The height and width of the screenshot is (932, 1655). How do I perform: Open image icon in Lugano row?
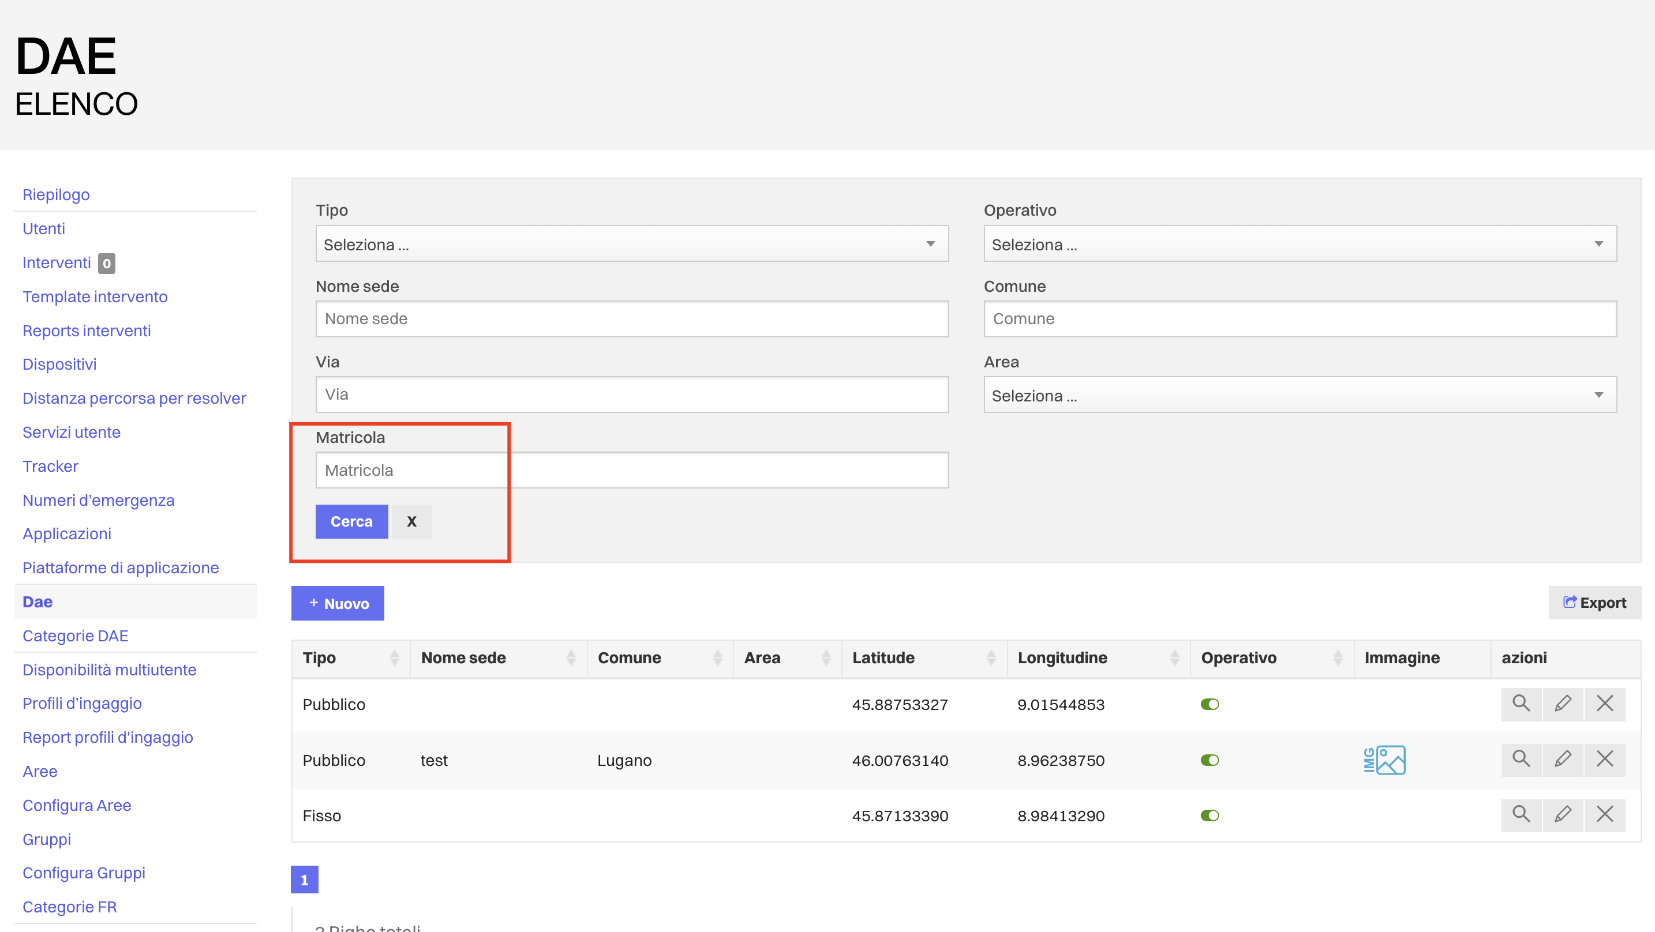click(1384, 760)
